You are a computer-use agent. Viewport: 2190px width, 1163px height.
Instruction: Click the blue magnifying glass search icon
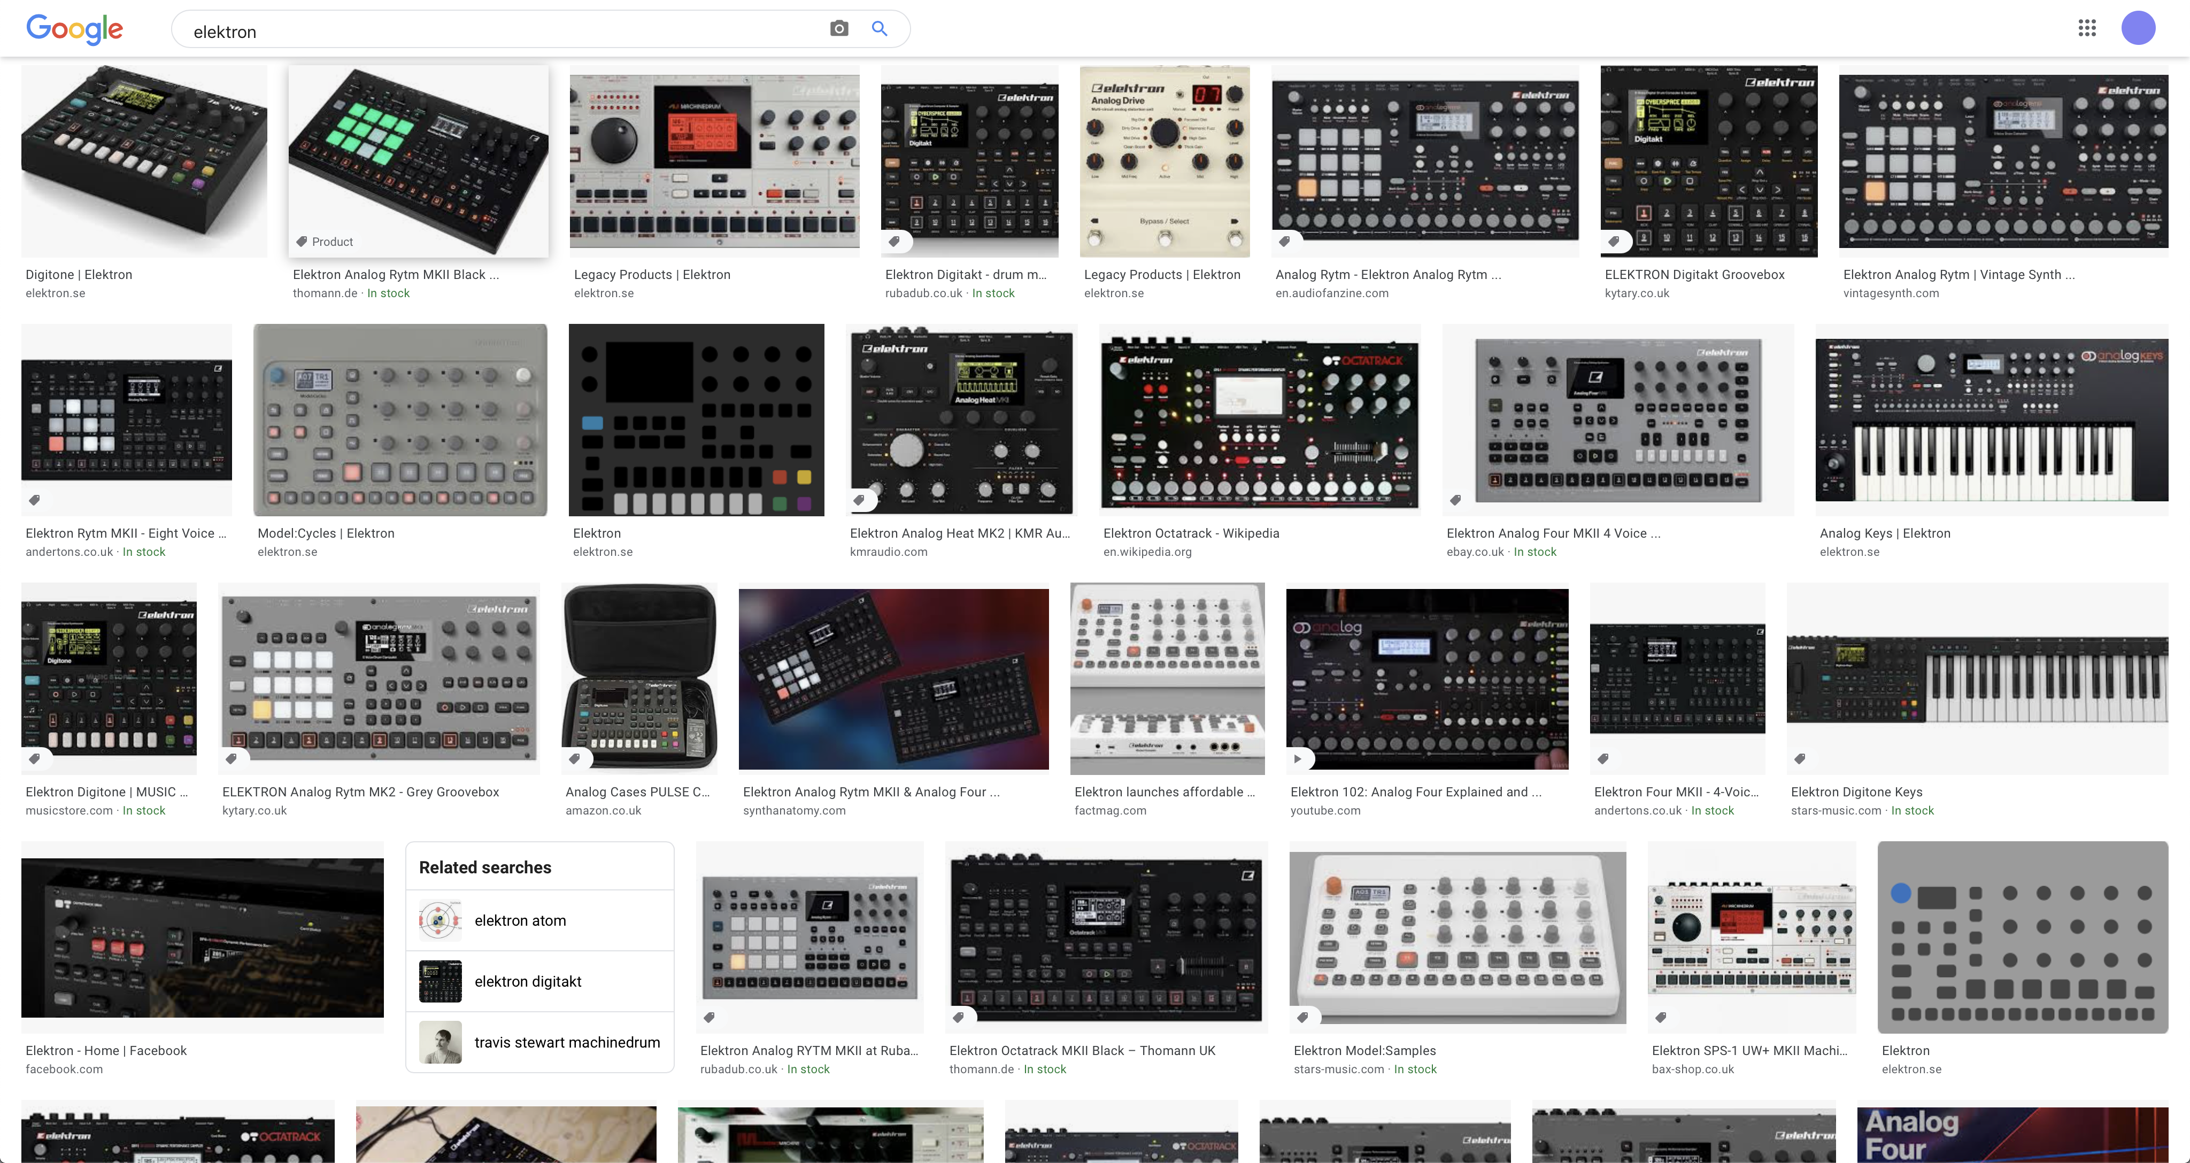point(879,29)
